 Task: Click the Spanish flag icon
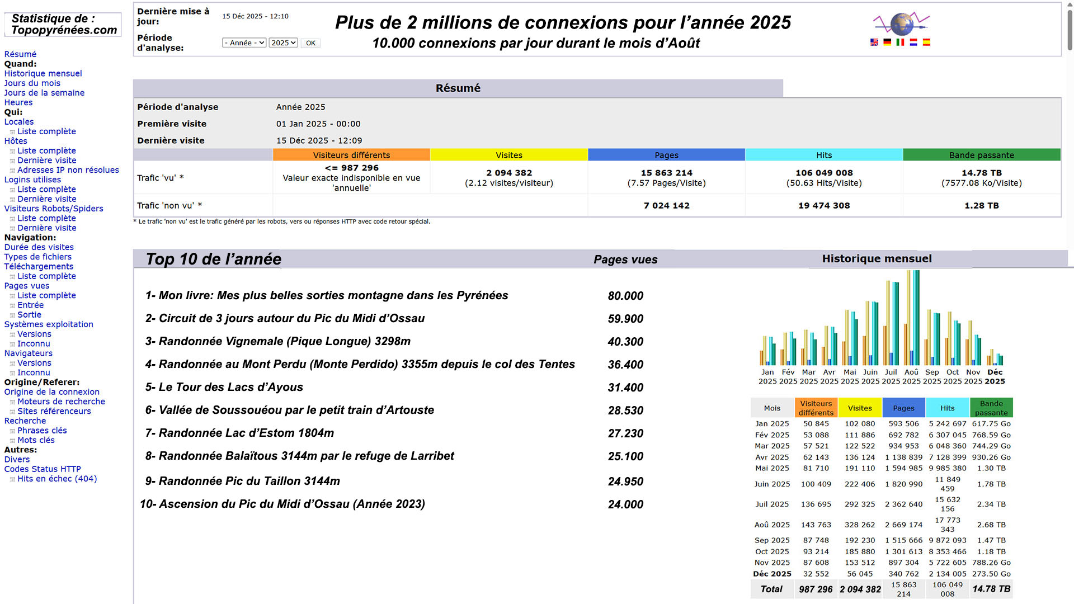point(926,43)
